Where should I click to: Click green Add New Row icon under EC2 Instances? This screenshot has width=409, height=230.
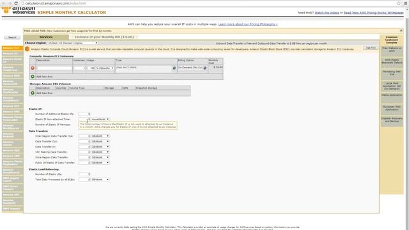point(33,77)
